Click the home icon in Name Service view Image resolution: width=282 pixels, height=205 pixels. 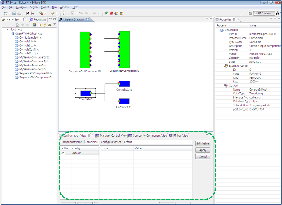18,25
